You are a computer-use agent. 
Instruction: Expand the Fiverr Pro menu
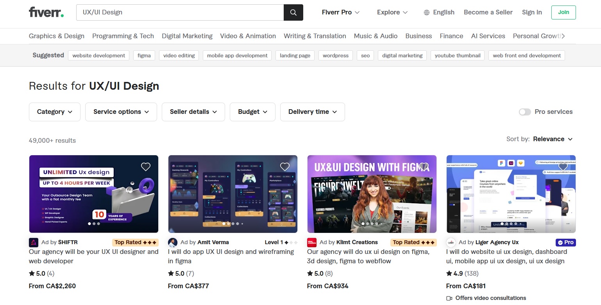coord(341,12)
